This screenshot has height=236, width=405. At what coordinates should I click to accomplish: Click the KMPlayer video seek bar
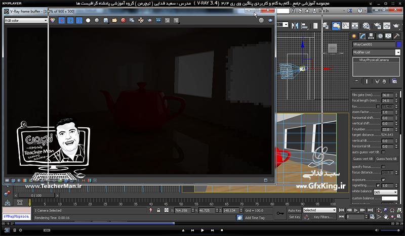click(202, 223)
